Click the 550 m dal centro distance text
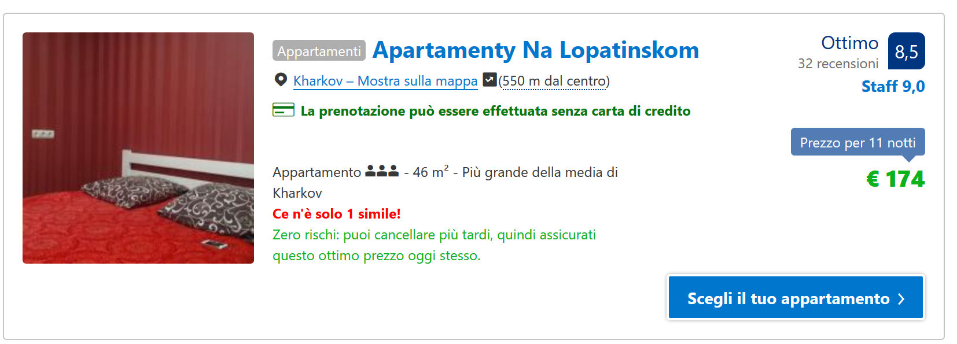This screenshot has width=957, height=344. (x=554, y=81)
